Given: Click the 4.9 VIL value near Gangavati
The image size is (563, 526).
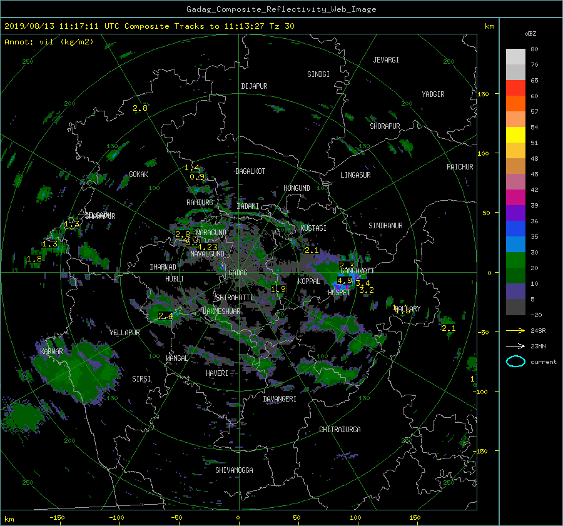Looking at the screenshot, I should [x=344, y=281].
